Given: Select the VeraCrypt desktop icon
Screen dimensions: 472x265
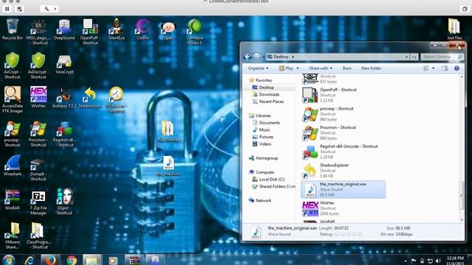Looking at the screenshot, I should point(64,64).
